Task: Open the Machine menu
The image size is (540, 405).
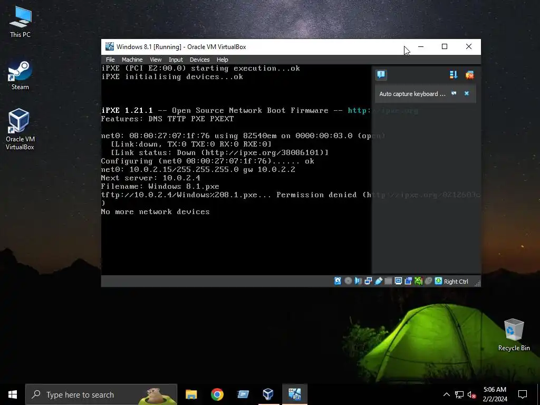Action: pos(132,60)
